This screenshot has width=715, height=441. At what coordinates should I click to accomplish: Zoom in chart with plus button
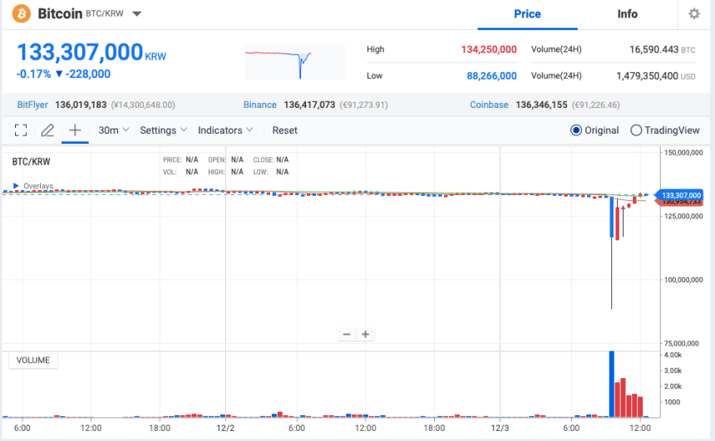tap(365, 334)
